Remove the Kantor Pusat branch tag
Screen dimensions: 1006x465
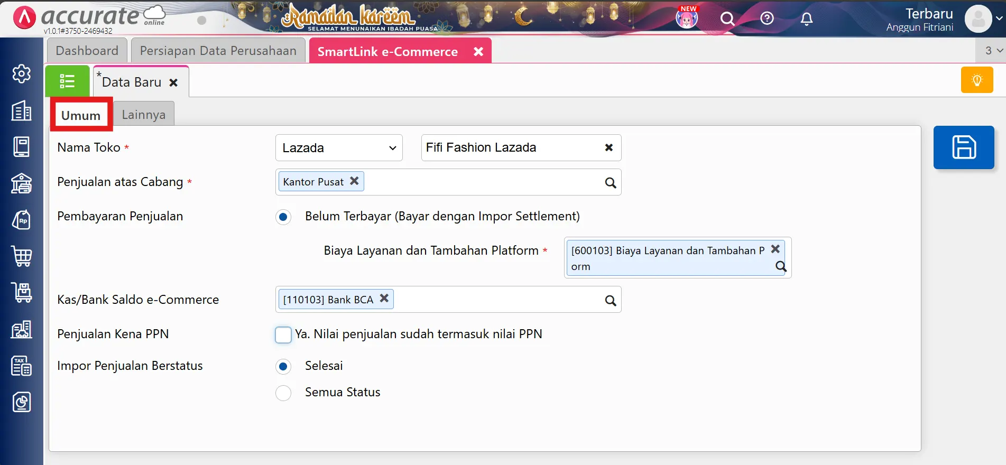click(354, 181)
